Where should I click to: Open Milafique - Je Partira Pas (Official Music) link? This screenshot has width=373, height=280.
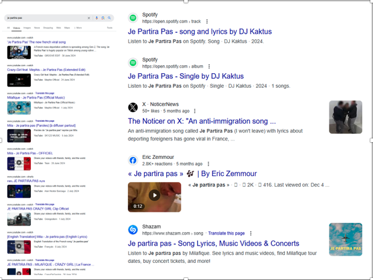point(36,97)
